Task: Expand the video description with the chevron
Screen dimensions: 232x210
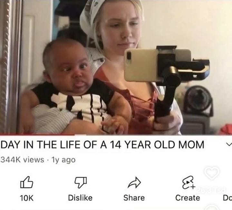Action: pos(229,144)
